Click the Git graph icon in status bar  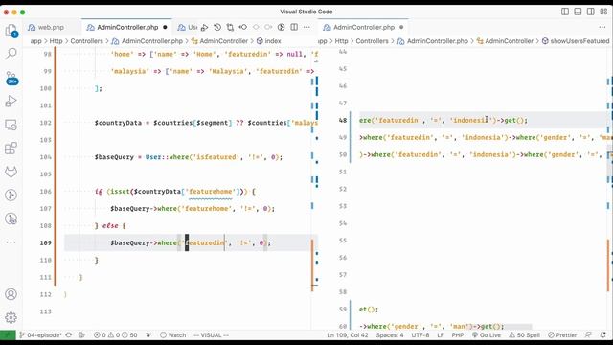pyautogui.click(x=82, y=334)
